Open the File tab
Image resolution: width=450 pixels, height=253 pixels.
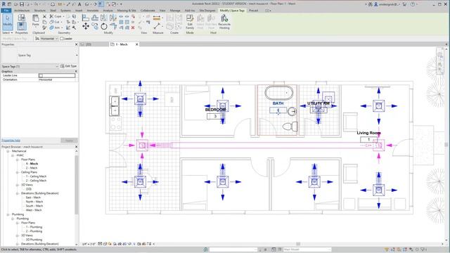[x=6, y=11]
